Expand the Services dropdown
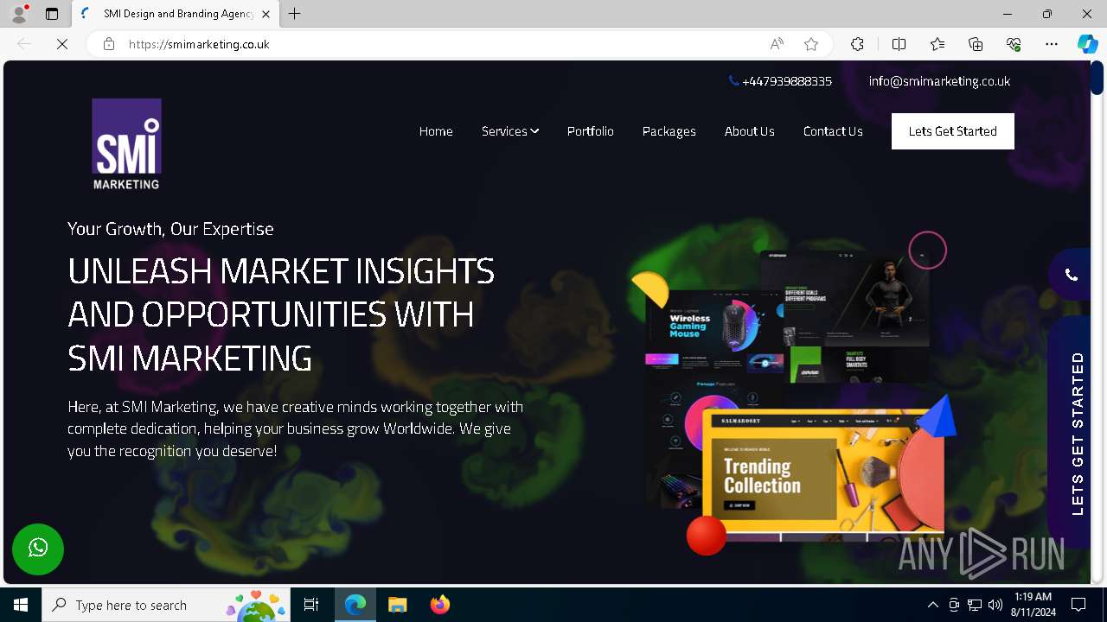 510,131
